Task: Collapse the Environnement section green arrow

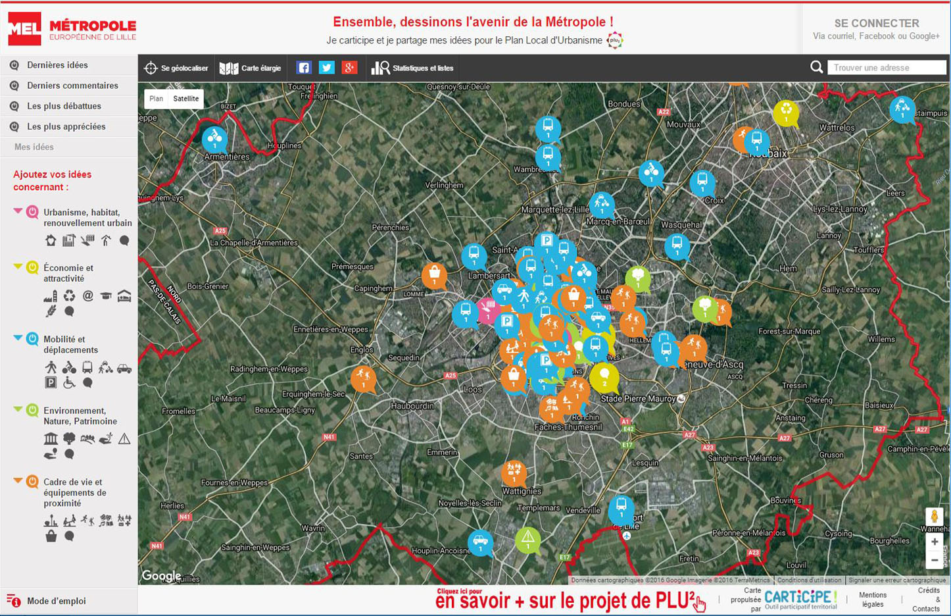Action: pyautogui.click(x=18, y=409)
